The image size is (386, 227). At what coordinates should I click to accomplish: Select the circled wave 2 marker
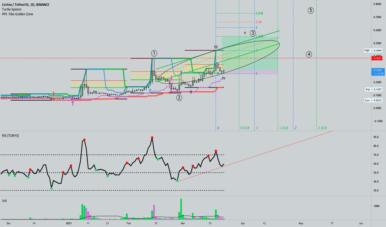[x=179, y=98]
